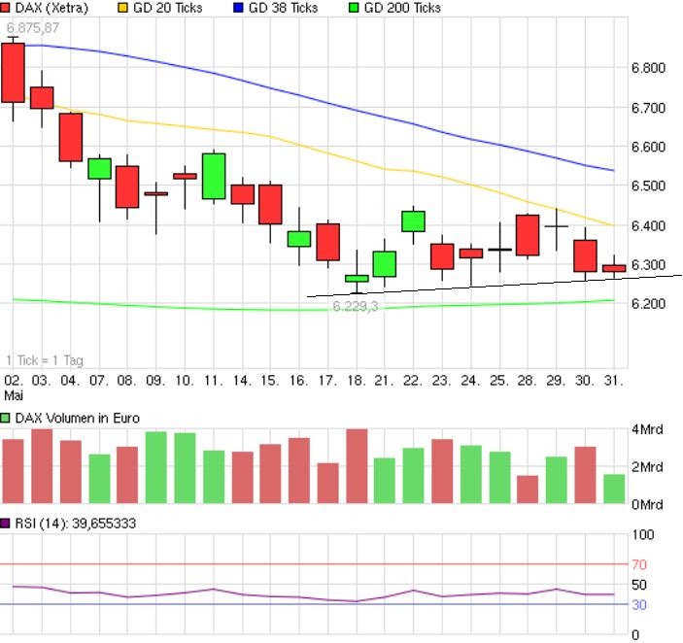Click the small green candlestick for May 18
This screenshot has width=683, height=643.
(357, 279)
